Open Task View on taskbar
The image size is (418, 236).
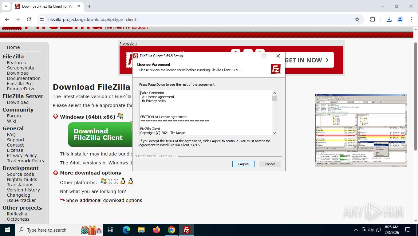tap(111, 230)
